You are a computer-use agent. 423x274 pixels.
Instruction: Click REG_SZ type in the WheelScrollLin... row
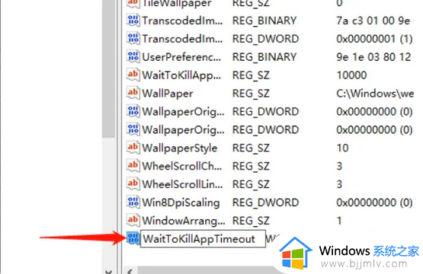point(252,184)
